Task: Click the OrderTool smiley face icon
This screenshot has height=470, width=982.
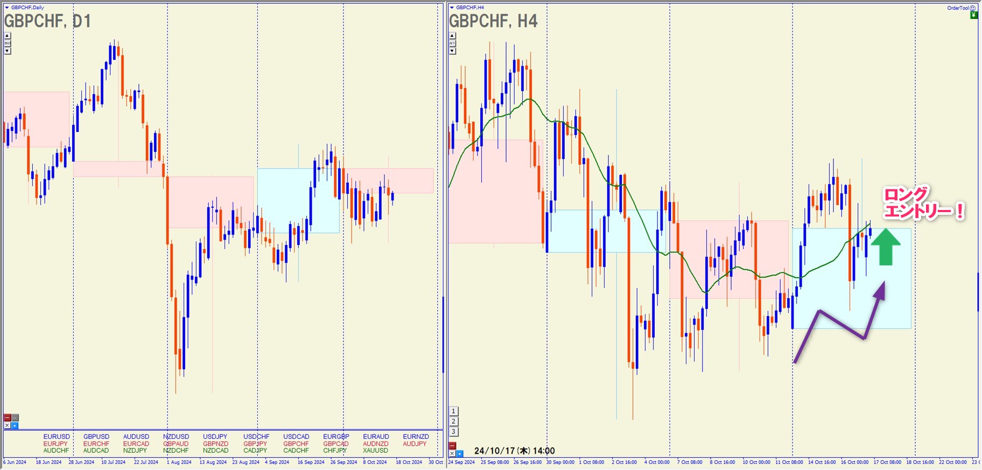Action: click(972, 8)
